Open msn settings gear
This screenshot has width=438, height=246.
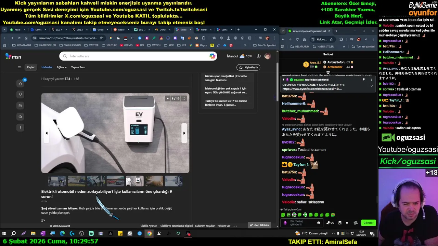pos(259,56)
